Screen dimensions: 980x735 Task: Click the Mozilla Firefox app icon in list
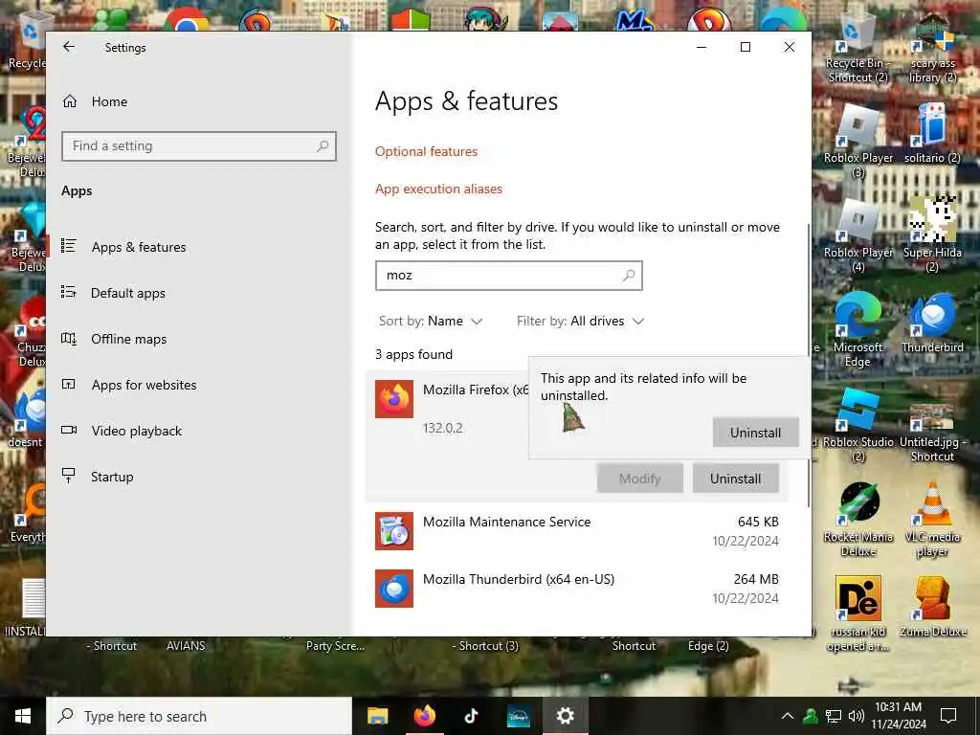click(x=394, y=399)
